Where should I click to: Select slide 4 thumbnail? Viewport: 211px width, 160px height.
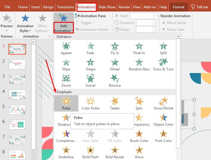point(17,94)
